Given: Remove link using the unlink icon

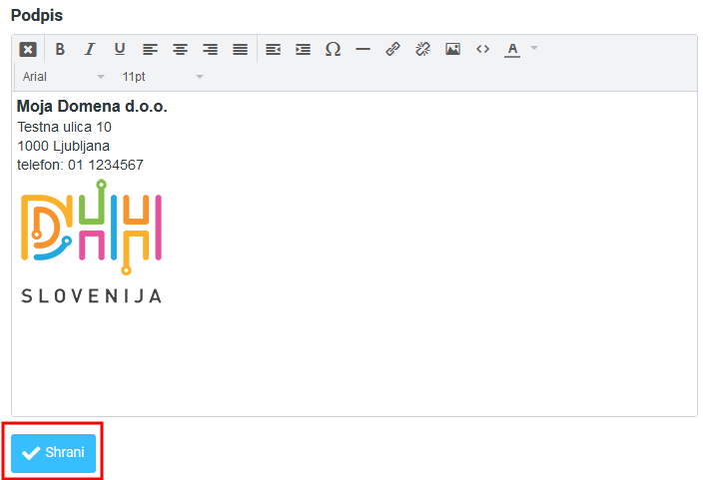Looking at the screenshot, I should click(422, 49).
